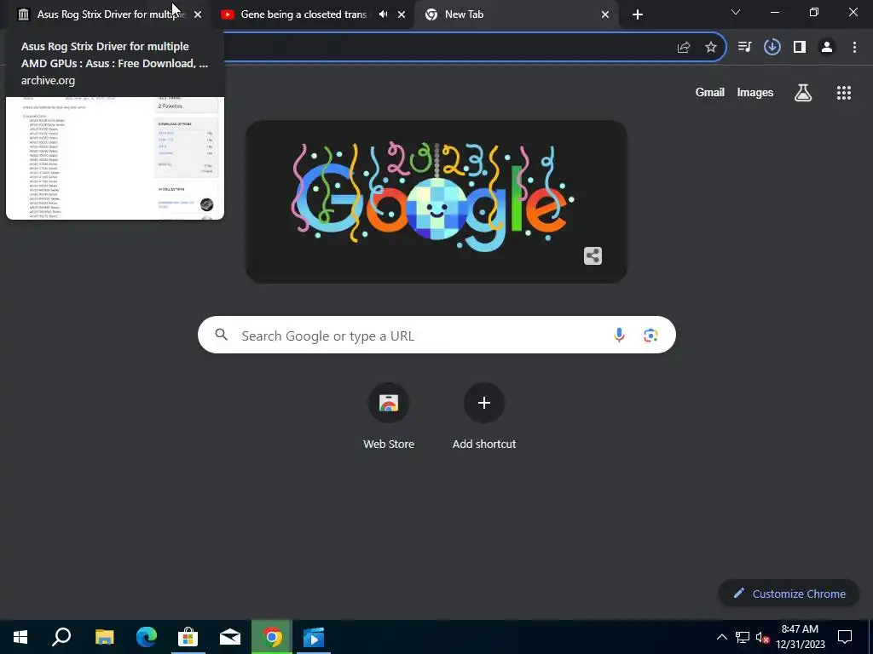Open the Web Store shortcut

point(389,417)
